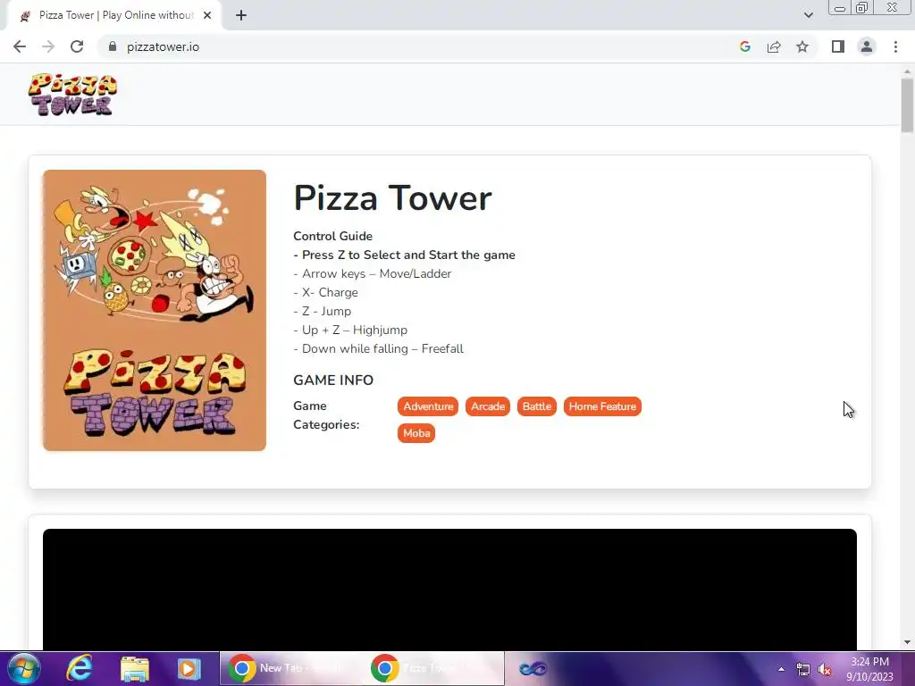Click 'Down while falling – Freefall' line

point(378,348)
